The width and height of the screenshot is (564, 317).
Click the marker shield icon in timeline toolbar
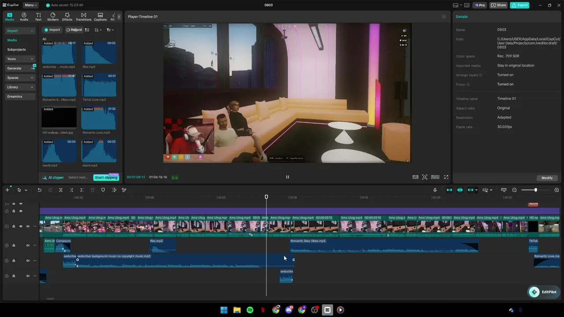(x=103, y=190)
